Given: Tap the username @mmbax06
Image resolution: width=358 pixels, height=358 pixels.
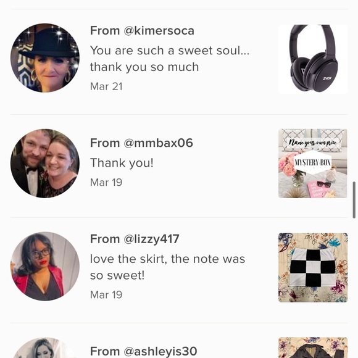Looking at the screenshot, I should click(x=158, y=143).
